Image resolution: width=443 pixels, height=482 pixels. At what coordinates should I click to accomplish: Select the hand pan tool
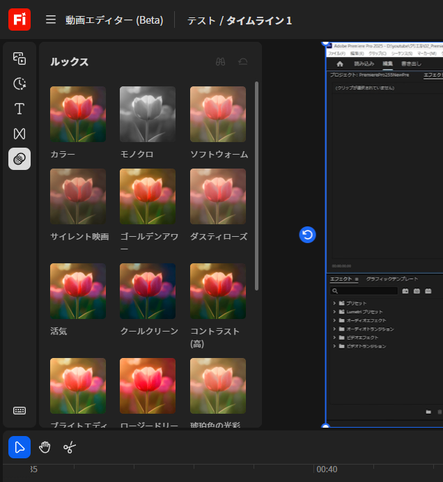tap(45, 447)
